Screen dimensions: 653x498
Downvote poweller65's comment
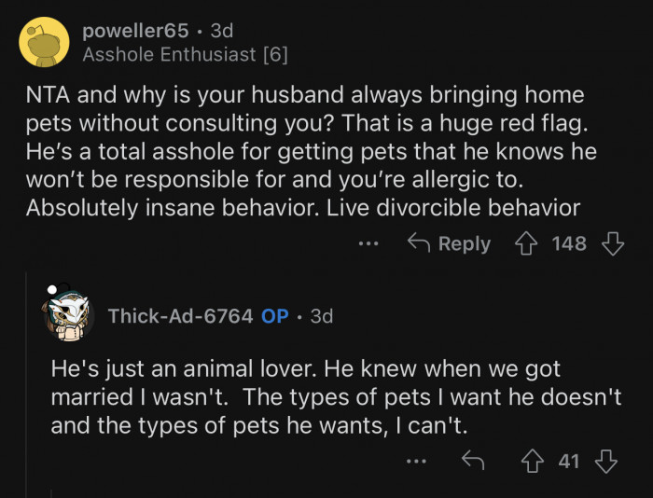612,244
